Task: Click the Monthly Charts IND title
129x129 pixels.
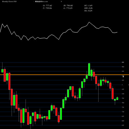Action: pos(9,2)
